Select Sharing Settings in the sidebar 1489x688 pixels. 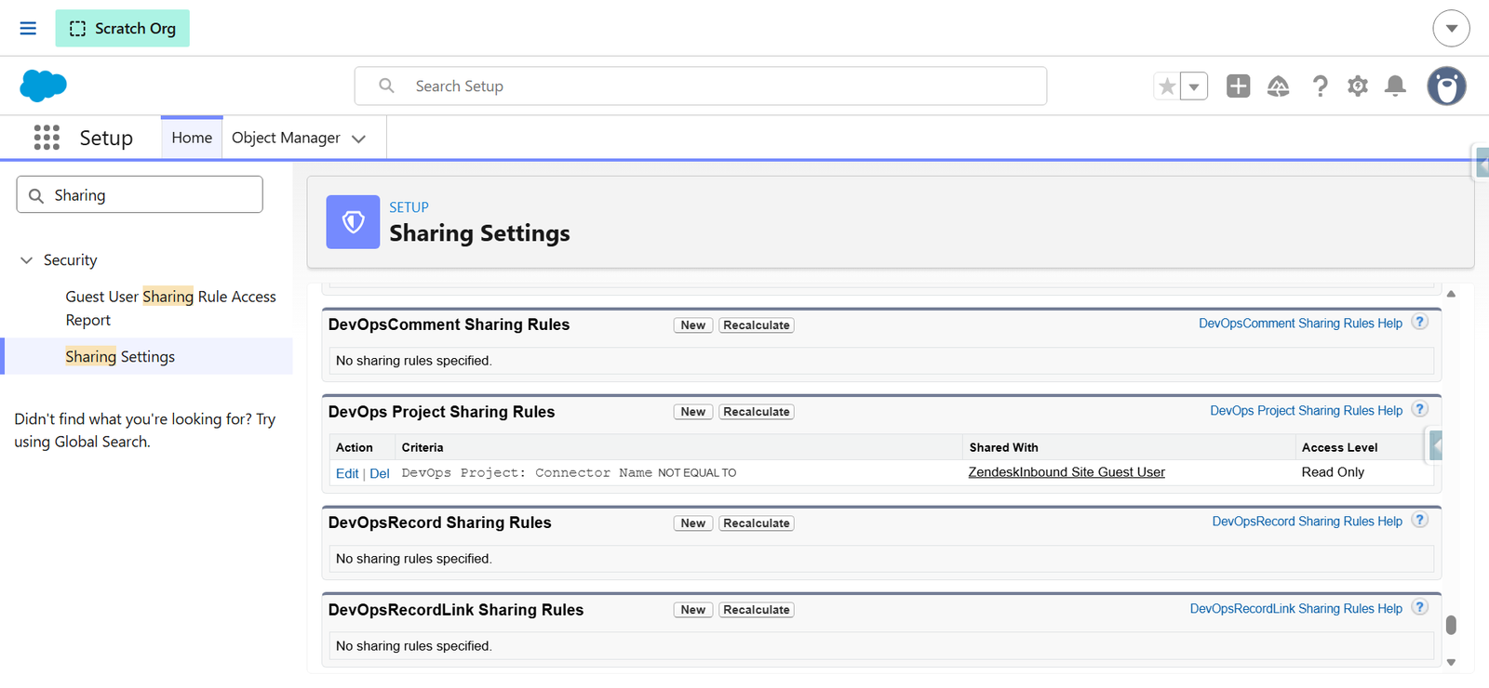pyautogui.click(x=120, y=356)
